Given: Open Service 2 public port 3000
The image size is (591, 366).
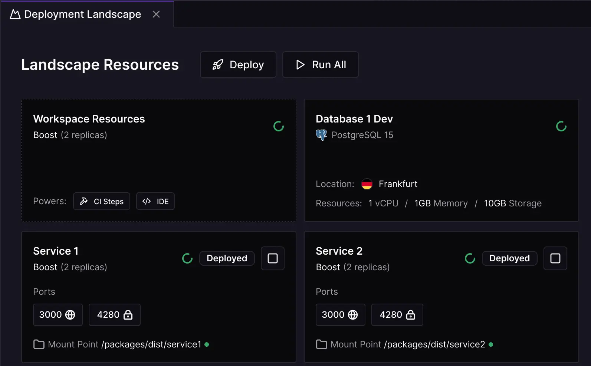Looking at the screenshot, I should pos(340,315).
